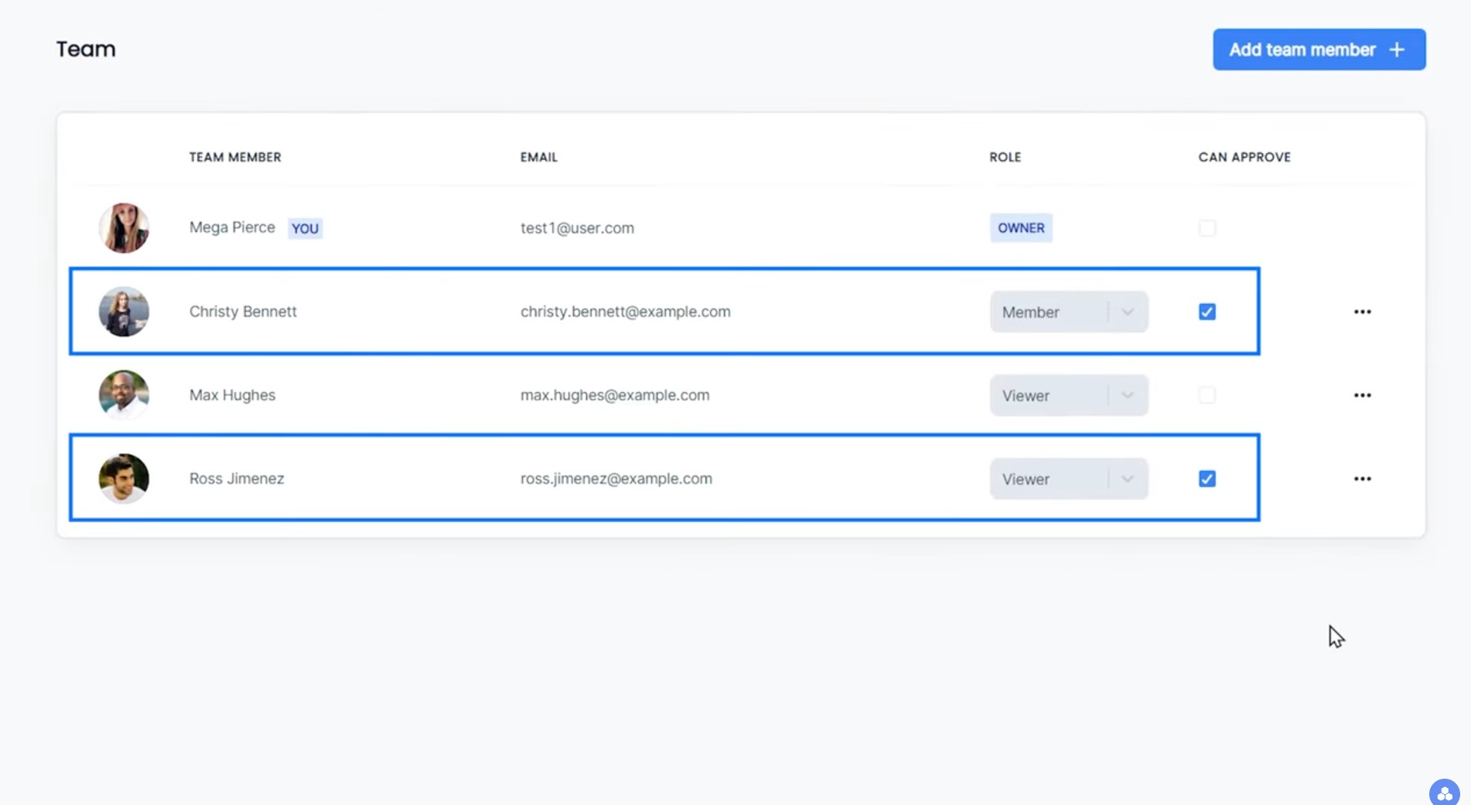
Task: Click the YOU badge beside Mega Pierce
Action: [305, 228]
